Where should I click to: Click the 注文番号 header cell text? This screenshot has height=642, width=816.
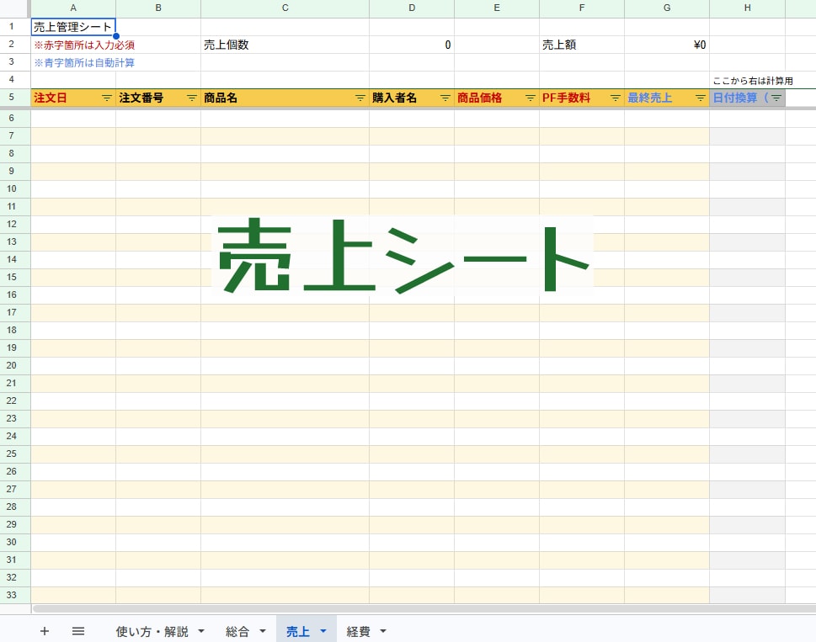[x=141, y=98]
